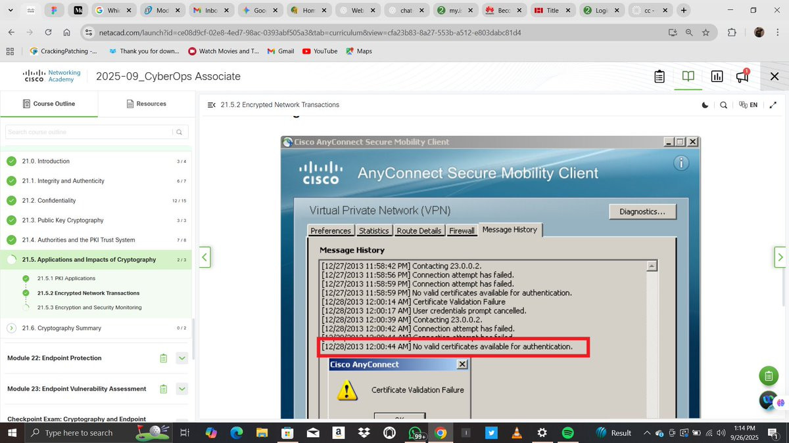Open Chrome menu three dots
The width and height of the screenshot is (789, 443).
tap(778, 32)
